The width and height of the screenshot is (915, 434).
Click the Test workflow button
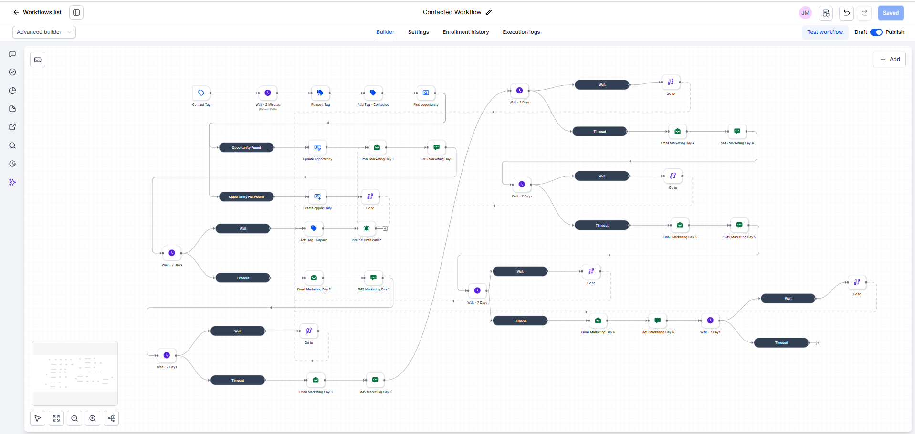point(825,32)
